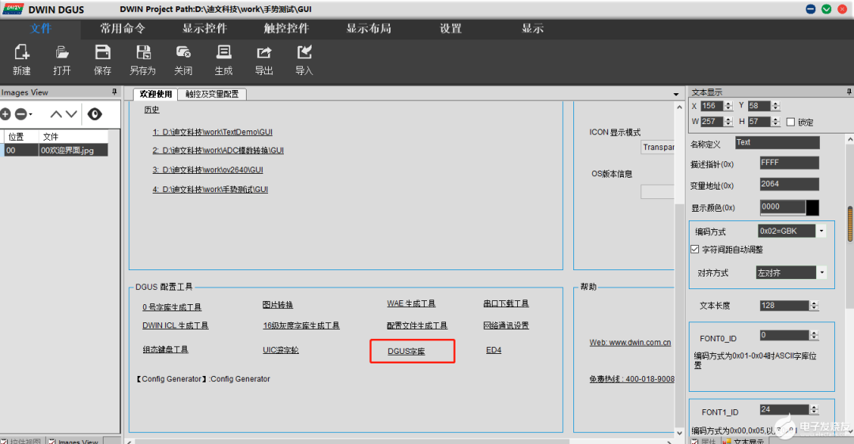Image resolution: width=854 pixels, height=444 pixels.
Task: Click the remove image minus icon
Action: point(21,115)
